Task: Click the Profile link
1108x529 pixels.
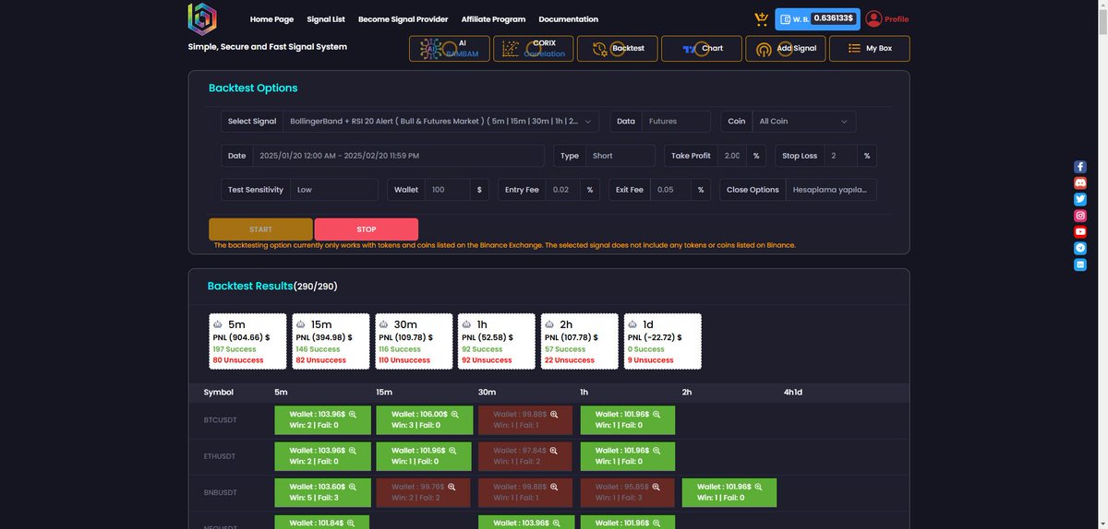Action: (897, 19)
